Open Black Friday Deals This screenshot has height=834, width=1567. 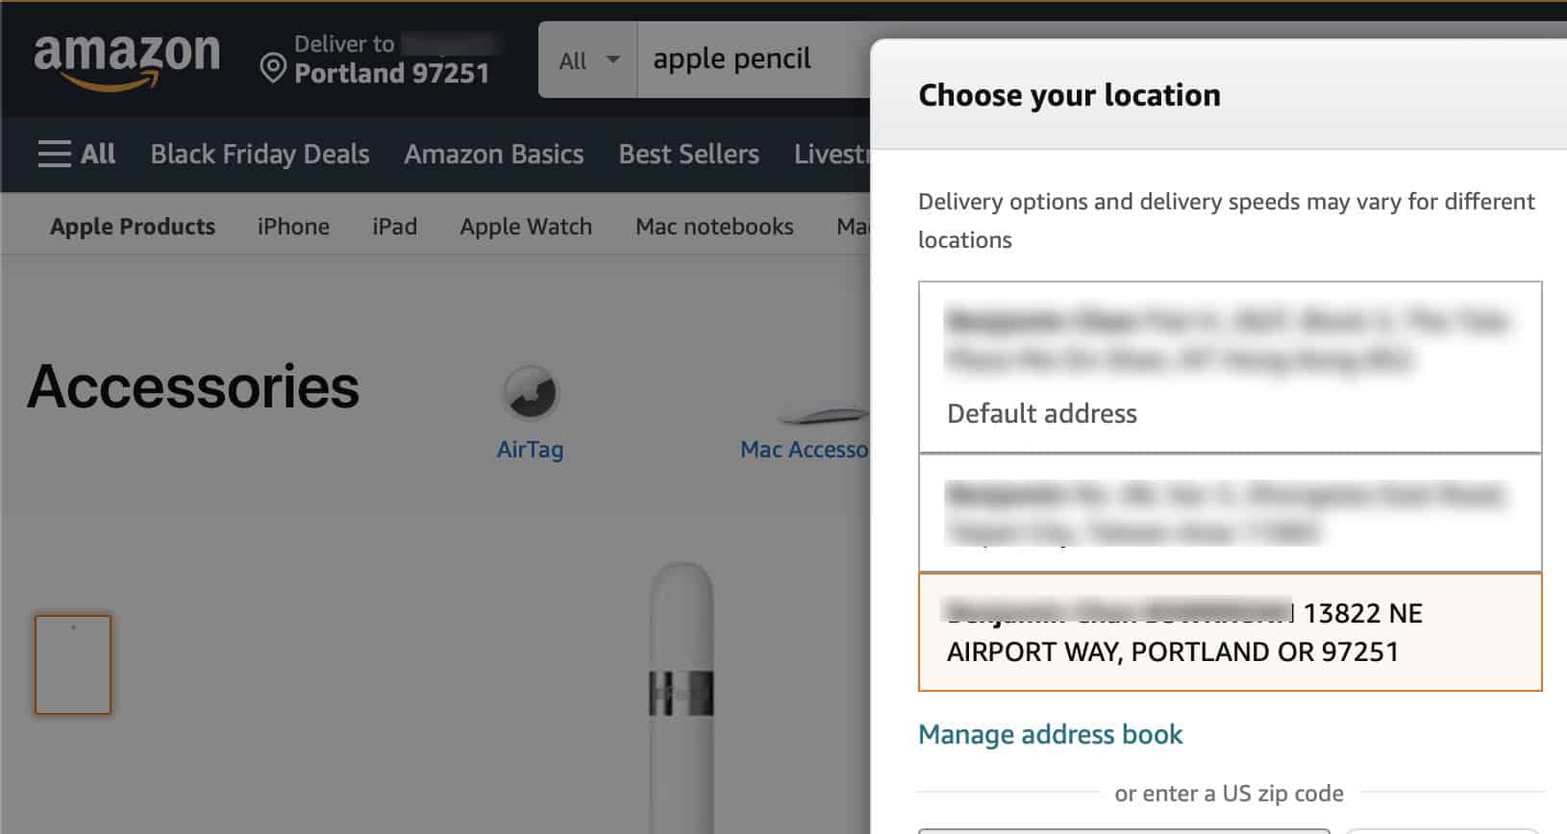(260, 154)
